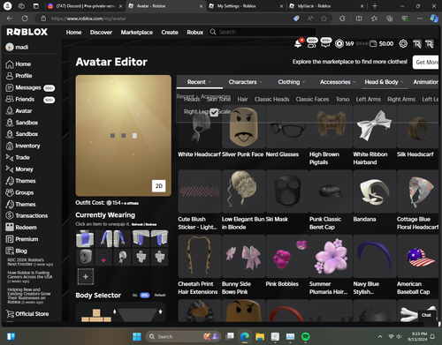Click the magnifier icon in Roblox search
The width and height of the screenshot is (442, 345).
[213, 32]
